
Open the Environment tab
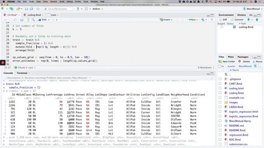pyautogui.click(x=226, y=15)
